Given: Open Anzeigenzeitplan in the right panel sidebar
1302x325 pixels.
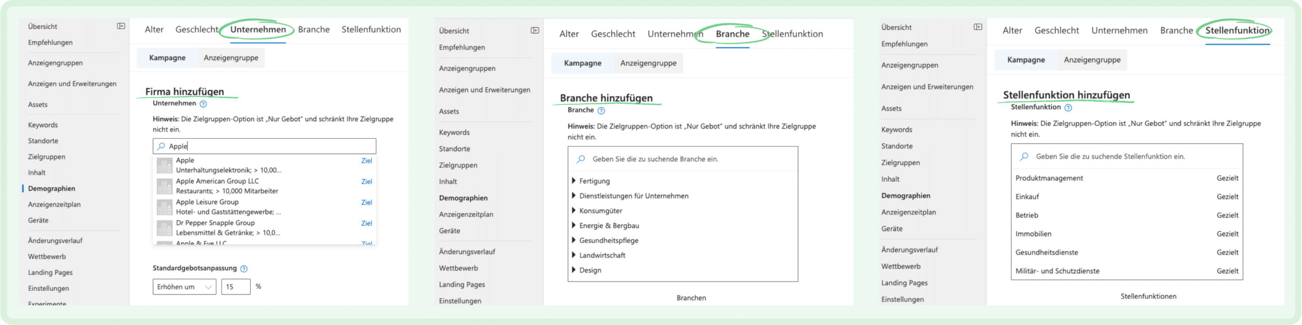Looking at the screenshot, I should tap(908, 212).
